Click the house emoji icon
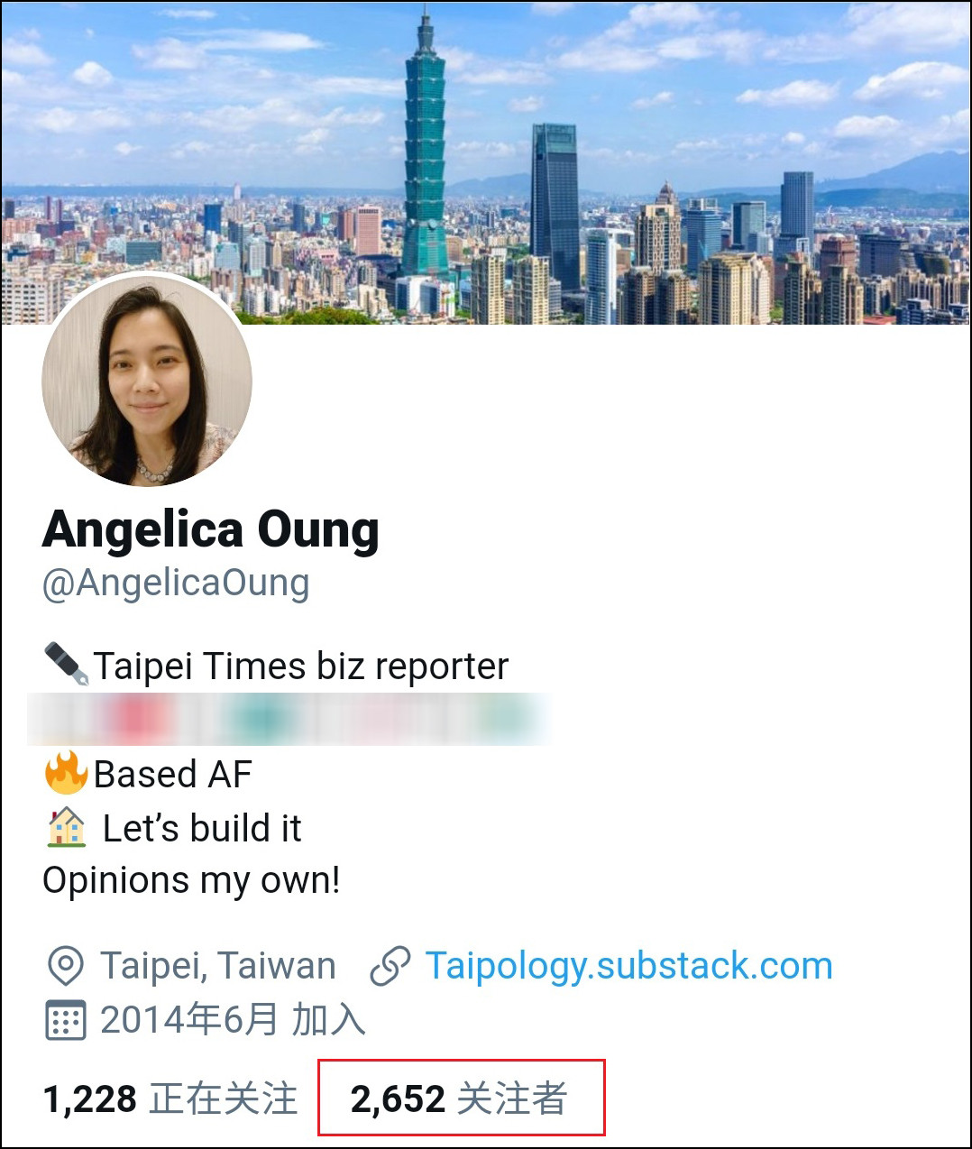 (67, 827)
